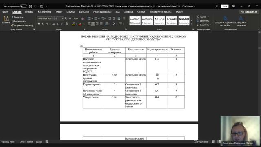Click the Save disk icon in title bar
Image resolution: width=261 pixels, height=147 pixels.
coord(31,7)
